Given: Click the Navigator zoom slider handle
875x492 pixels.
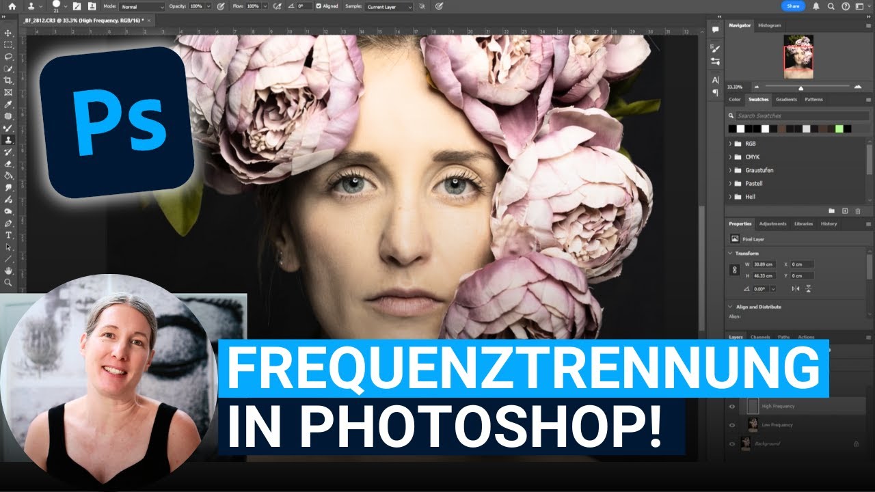Looking at the screenshot, I should click(800, 87).
